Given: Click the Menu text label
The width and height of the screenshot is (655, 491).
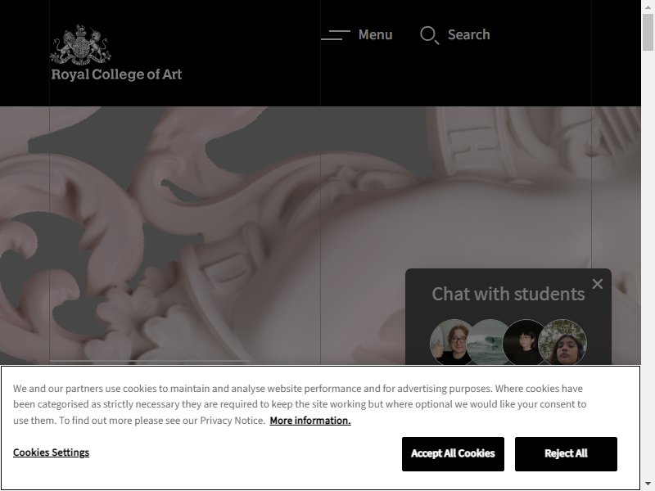Looking at the screenshot, I should [375, 34].
